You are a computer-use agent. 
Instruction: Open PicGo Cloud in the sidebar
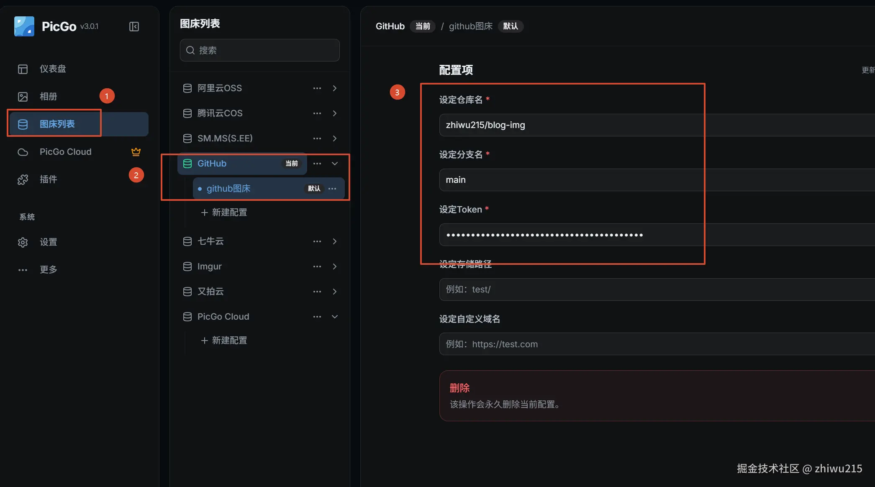pyautogui.click(x=80, y=152)
